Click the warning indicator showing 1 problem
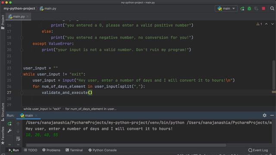This screenshot has height=155, width=276. 259,24
